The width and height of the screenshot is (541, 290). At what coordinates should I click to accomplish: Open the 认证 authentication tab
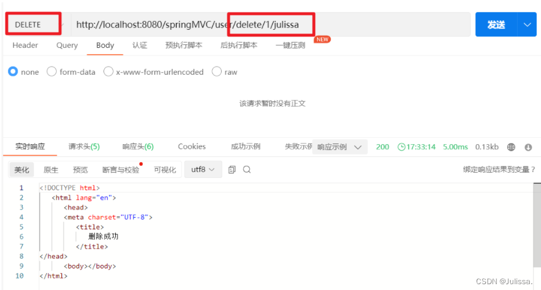pos(140,45)
